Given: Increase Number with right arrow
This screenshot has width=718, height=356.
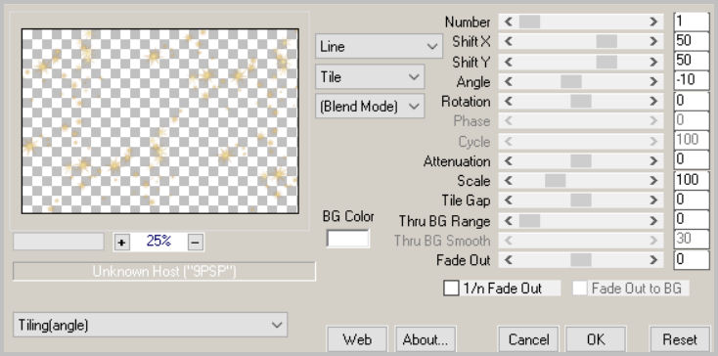Looking at the screenshot, I should tap(653, 22).
